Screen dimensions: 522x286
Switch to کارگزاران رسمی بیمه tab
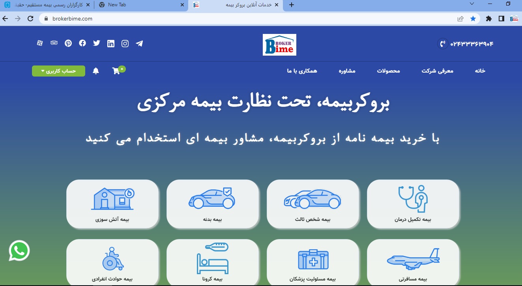(47, 5)
